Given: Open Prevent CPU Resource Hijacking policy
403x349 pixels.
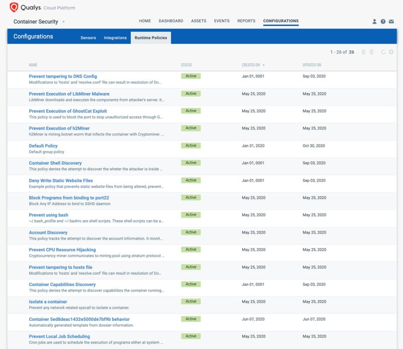Looking at the screenshot, I should tap(62, 250).
